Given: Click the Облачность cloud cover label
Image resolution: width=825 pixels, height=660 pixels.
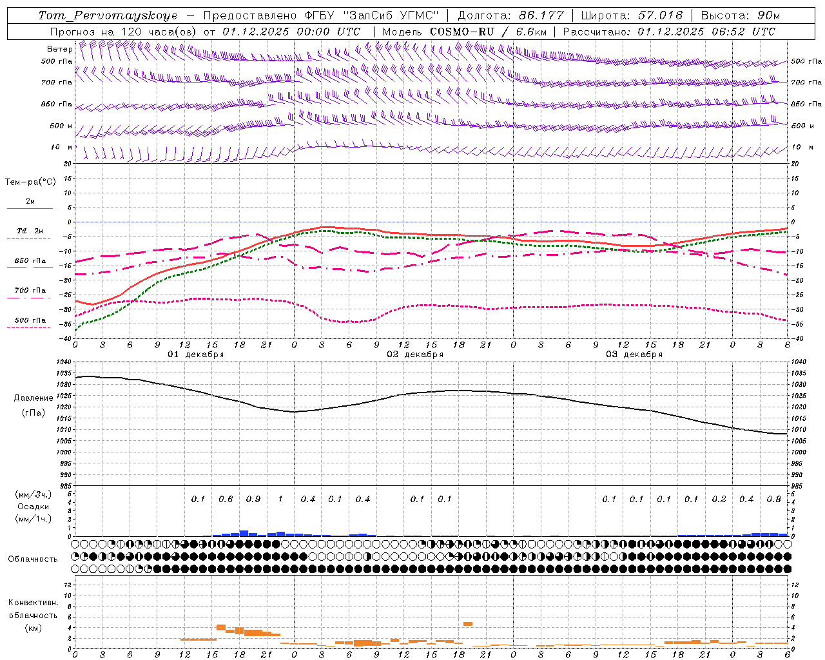Looking at the screenshot, I should (x=33, y=559).
